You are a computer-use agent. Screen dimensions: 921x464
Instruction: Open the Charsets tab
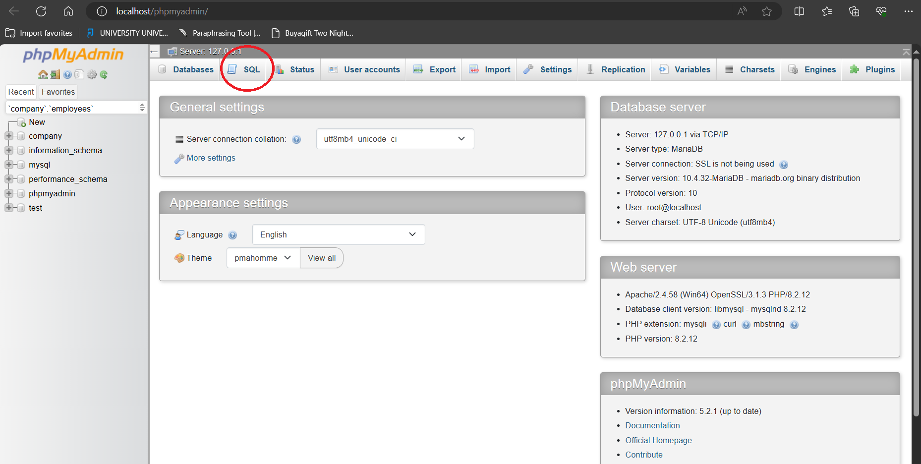tap(749, 69)
